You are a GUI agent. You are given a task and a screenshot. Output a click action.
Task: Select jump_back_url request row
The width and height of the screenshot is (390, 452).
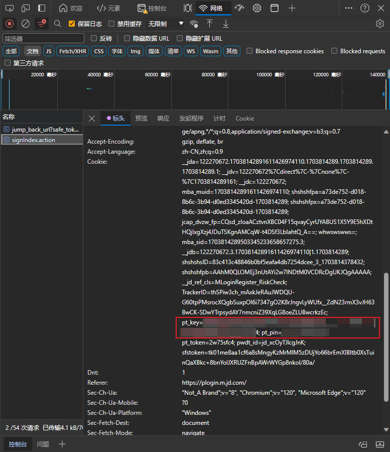point(42,130)
